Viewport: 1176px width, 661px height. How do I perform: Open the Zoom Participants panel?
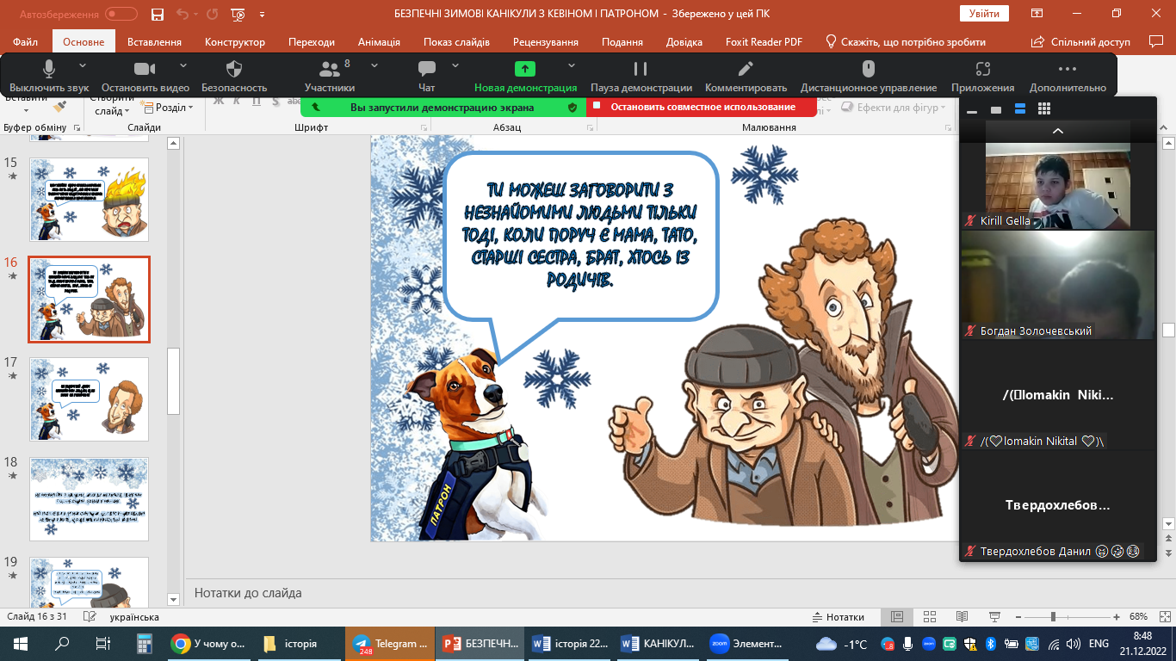pos(329,70)
